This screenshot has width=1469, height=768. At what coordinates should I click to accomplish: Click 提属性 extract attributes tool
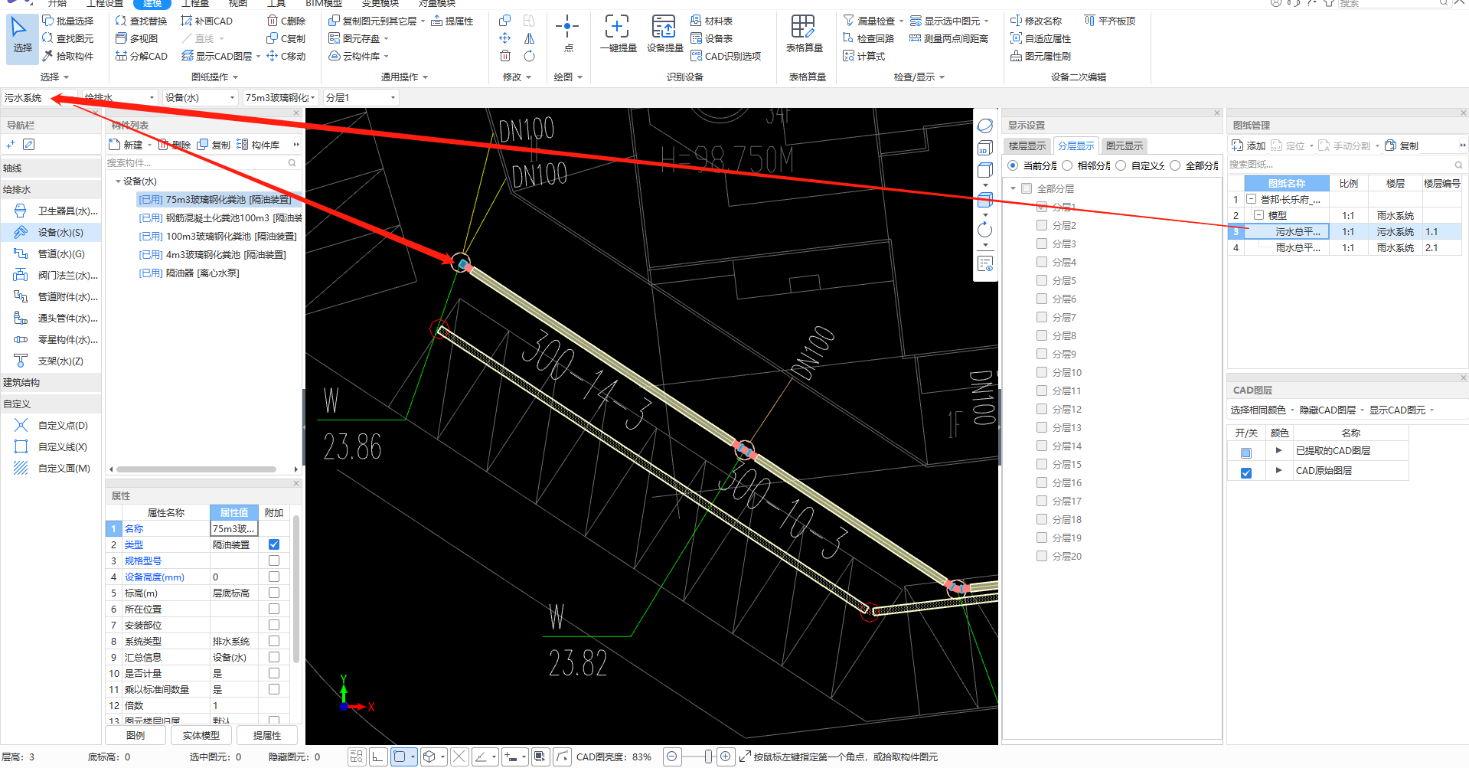click(x=452, y=21)
